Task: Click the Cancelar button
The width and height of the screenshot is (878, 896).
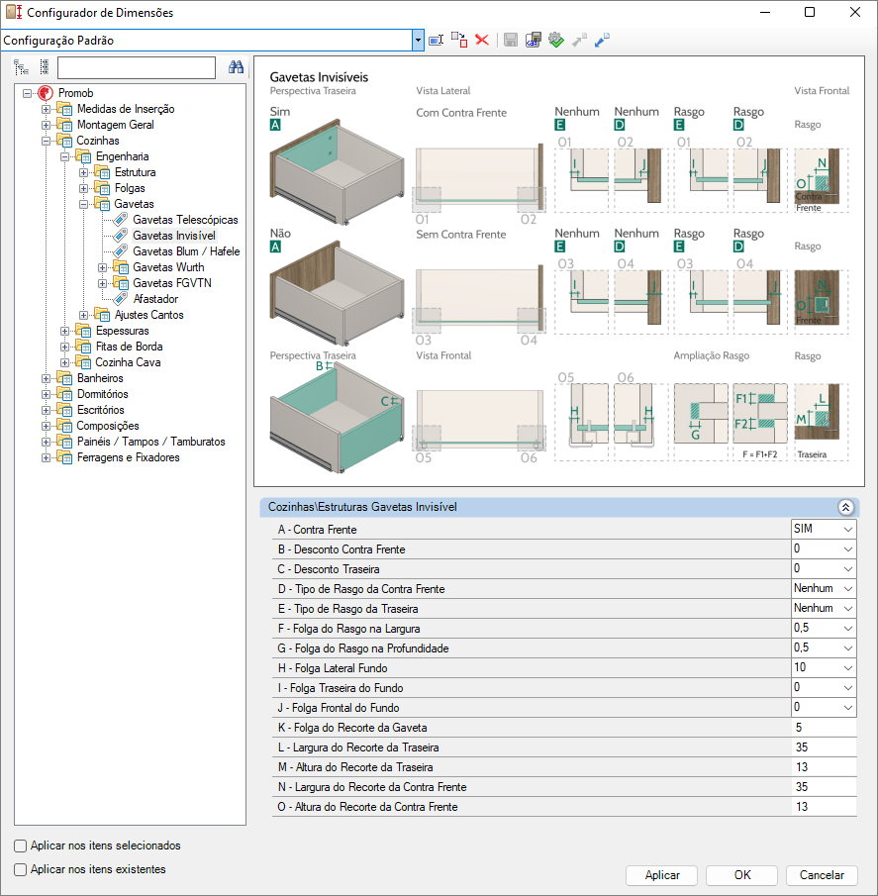Action: [821, 875]
